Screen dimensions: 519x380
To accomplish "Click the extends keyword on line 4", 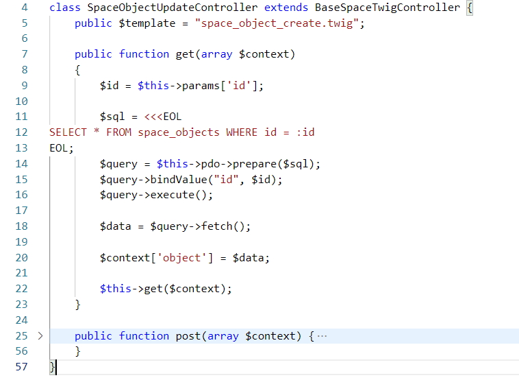I will pyautogui.click(x=286, y=8).
